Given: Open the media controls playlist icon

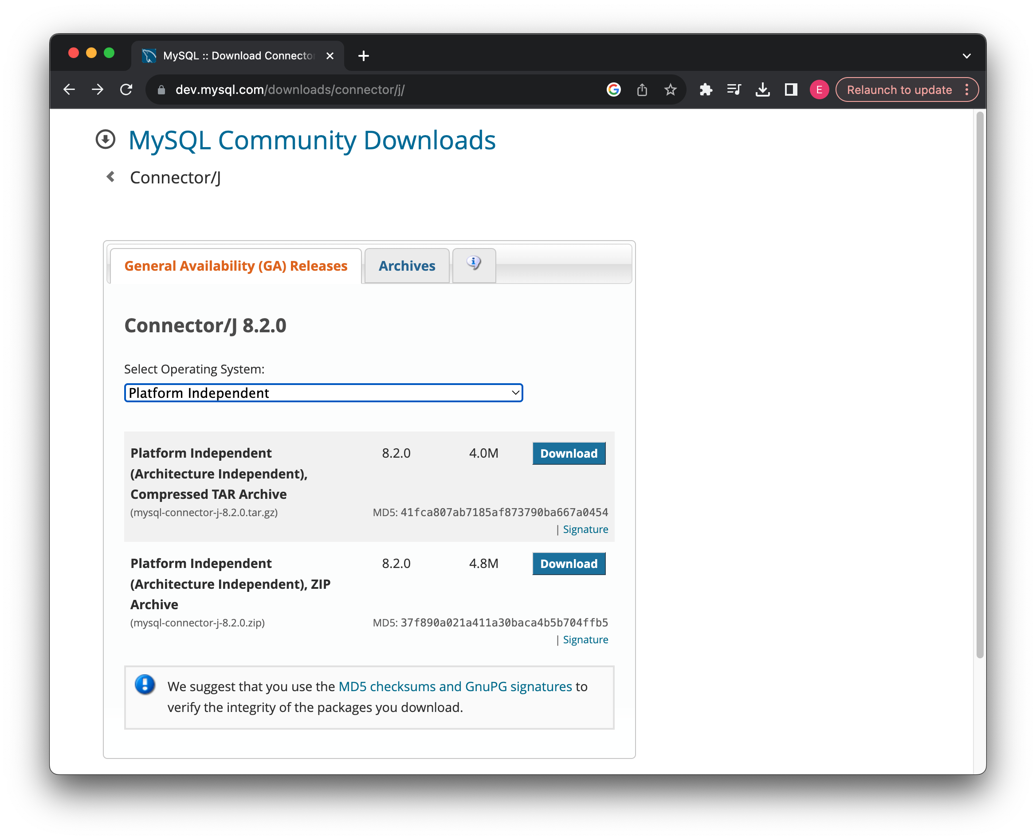Looking at the screenshot, I should (734, 89).
